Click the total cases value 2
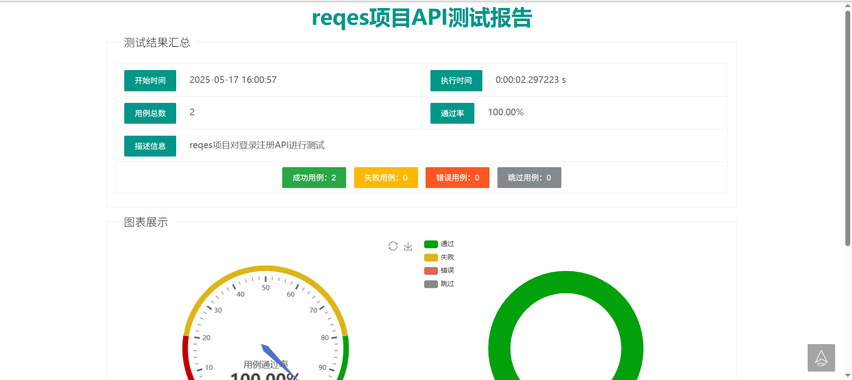The width and height of the screenshot is (852, 380). point(192,112)
